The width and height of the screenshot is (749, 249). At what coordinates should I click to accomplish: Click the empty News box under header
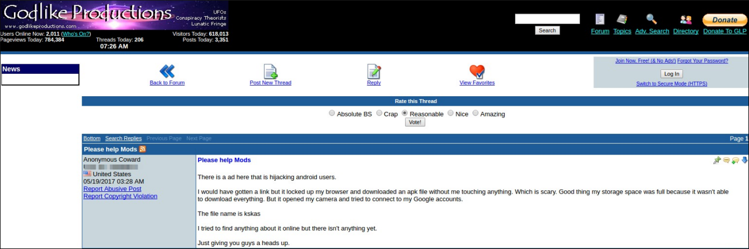[40, 79]
